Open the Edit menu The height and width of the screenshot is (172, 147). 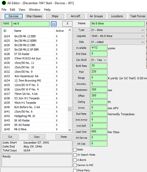(x=13, y=10)
